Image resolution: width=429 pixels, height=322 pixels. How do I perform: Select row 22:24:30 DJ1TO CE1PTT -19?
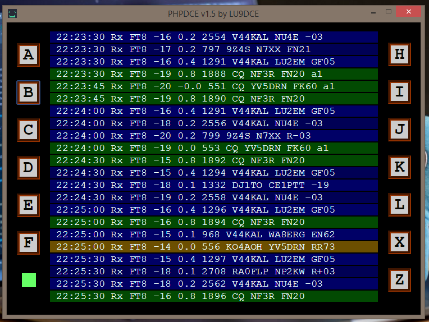(214, 185)
